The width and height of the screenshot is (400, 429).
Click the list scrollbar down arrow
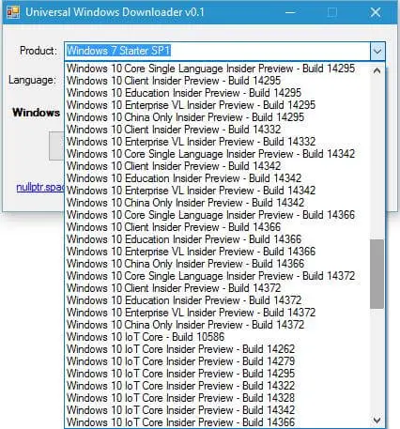(377, 420)
